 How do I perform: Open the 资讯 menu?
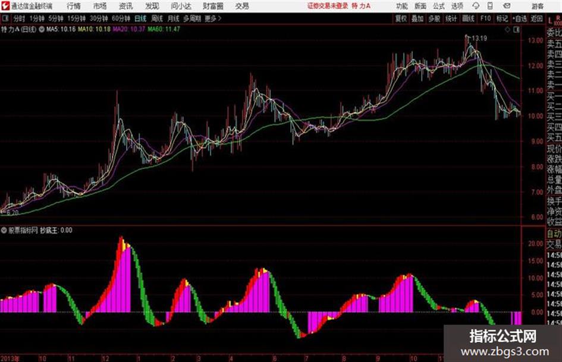pyautogui.click(x=126, y=6)
